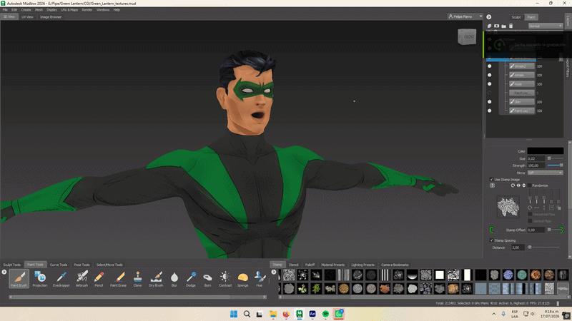Collapse the right panel with arrow button
Image resolution: width=572 pixels, height=321 pixels.
489,16
